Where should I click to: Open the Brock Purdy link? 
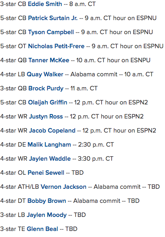pyautogui.click(x=46, y=88)
